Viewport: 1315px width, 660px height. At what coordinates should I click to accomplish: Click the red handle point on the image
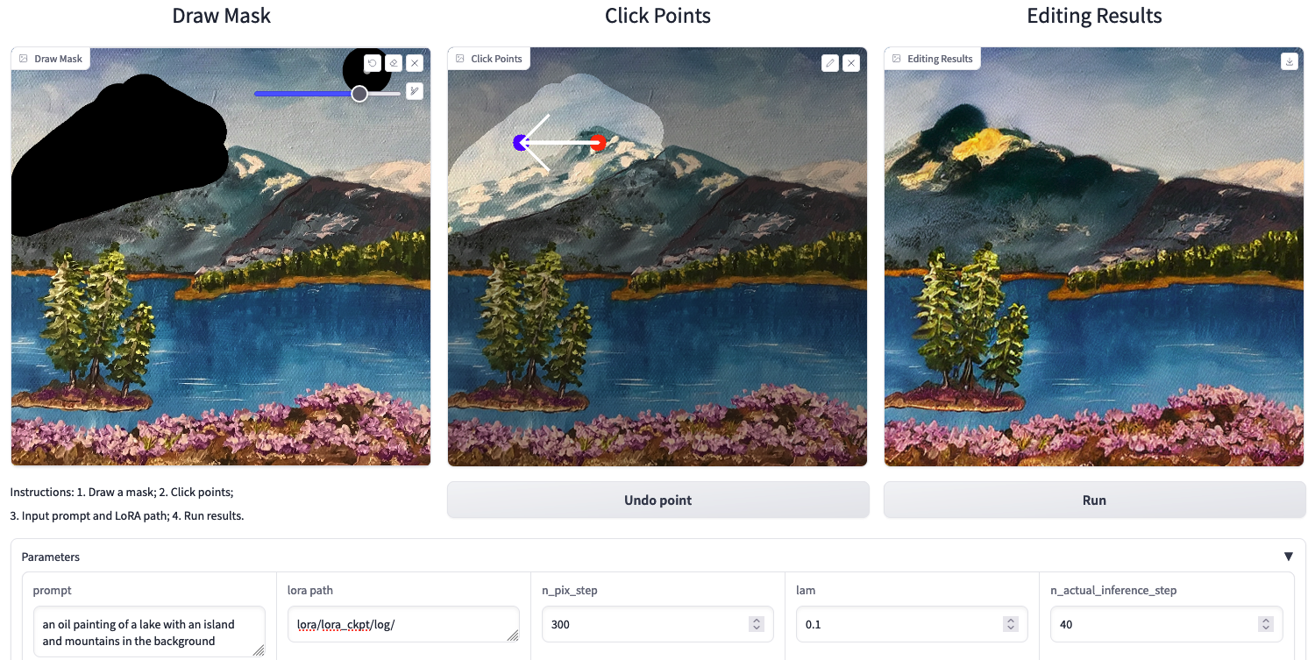click(598, 143)
